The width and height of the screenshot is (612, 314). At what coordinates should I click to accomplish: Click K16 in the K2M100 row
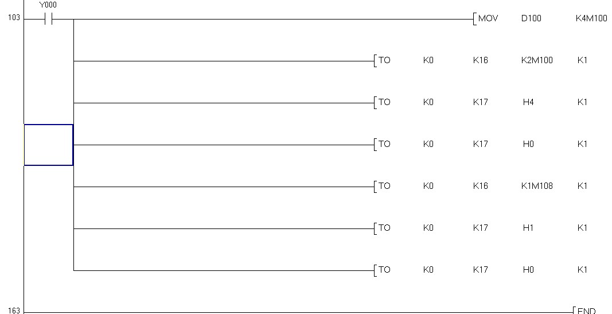pyautogui.click(x=481, y=60)
